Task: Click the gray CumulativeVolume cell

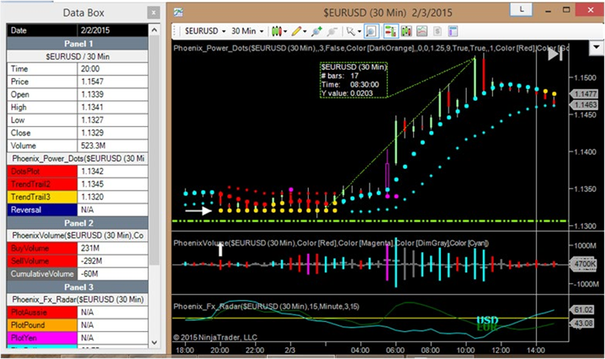Action: [42, 274]
